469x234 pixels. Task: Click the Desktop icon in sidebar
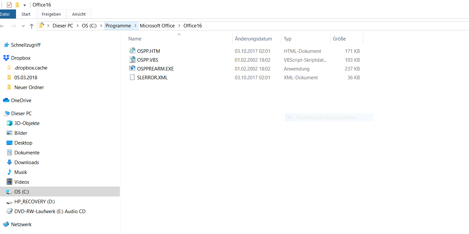click(9, 143)
